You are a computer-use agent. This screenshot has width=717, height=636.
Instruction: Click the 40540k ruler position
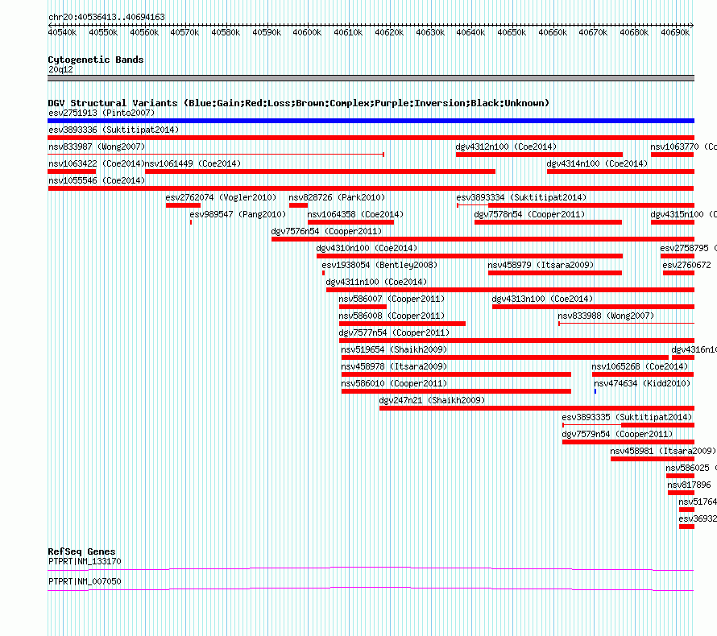tap(62, 32)
